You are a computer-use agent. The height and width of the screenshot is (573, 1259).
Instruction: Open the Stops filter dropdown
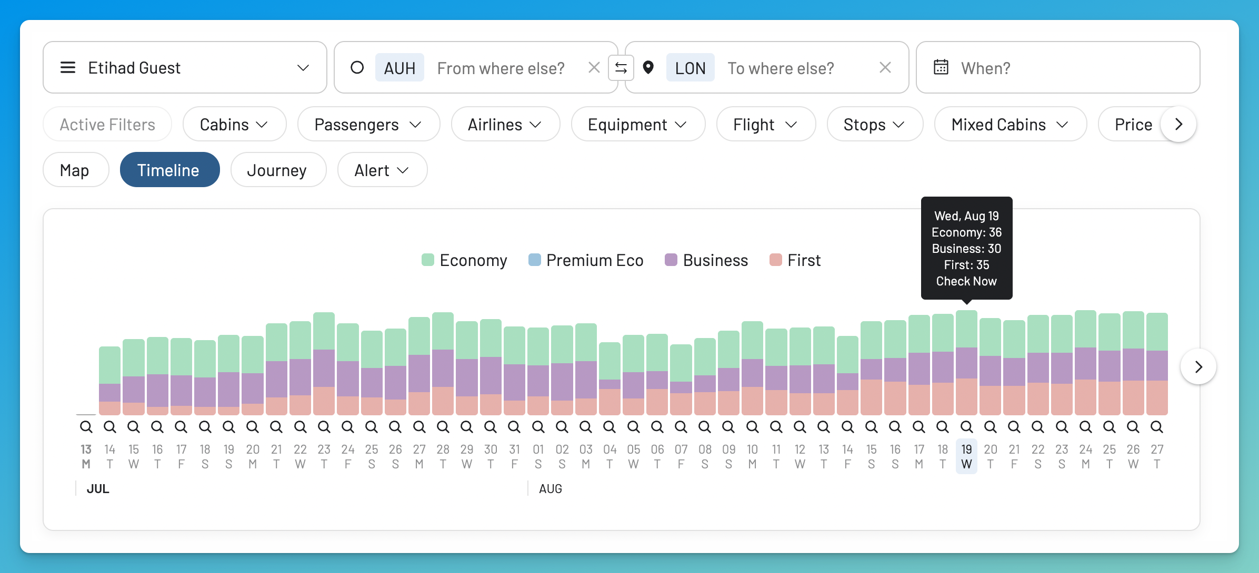click(x=875, y=124)
